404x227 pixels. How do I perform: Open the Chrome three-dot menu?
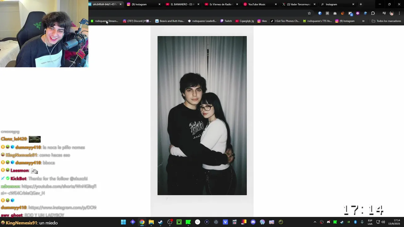(x=399, y=13)
